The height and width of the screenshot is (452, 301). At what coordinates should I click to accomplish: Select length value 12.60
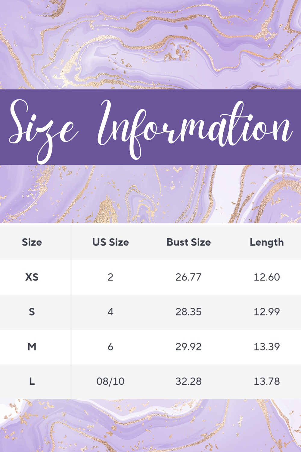click(267, 277)
